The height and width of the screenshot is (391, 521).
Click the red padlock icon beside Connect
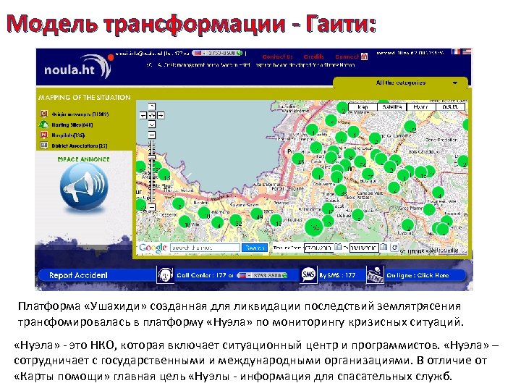coord(364,56)
